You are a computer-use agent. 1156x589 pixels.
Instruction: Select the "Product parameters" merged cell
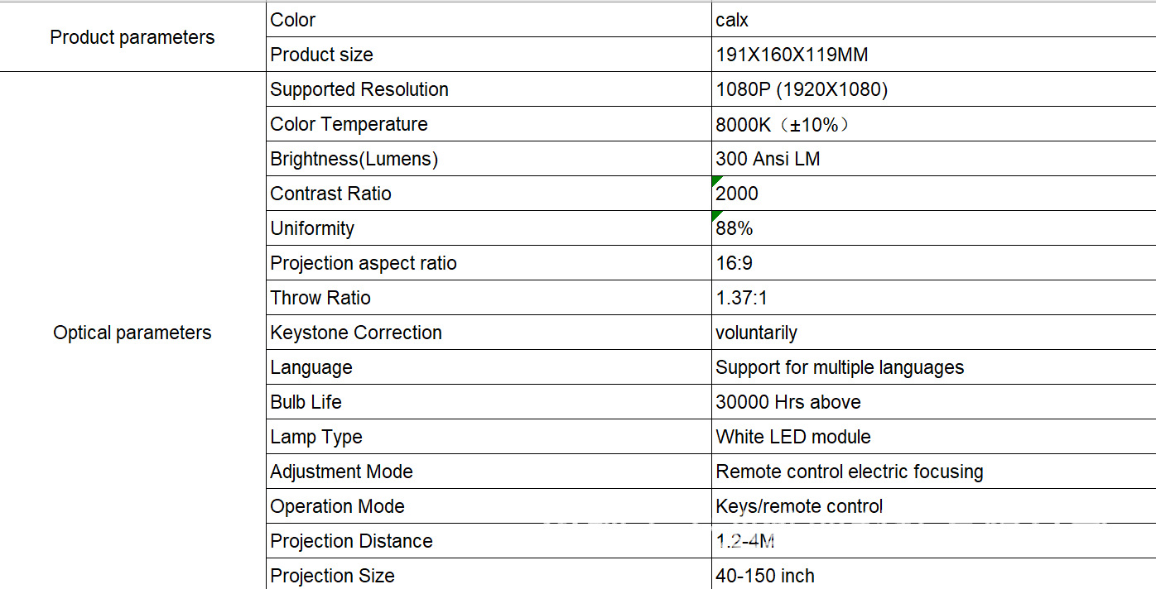(x=132, y=37)
